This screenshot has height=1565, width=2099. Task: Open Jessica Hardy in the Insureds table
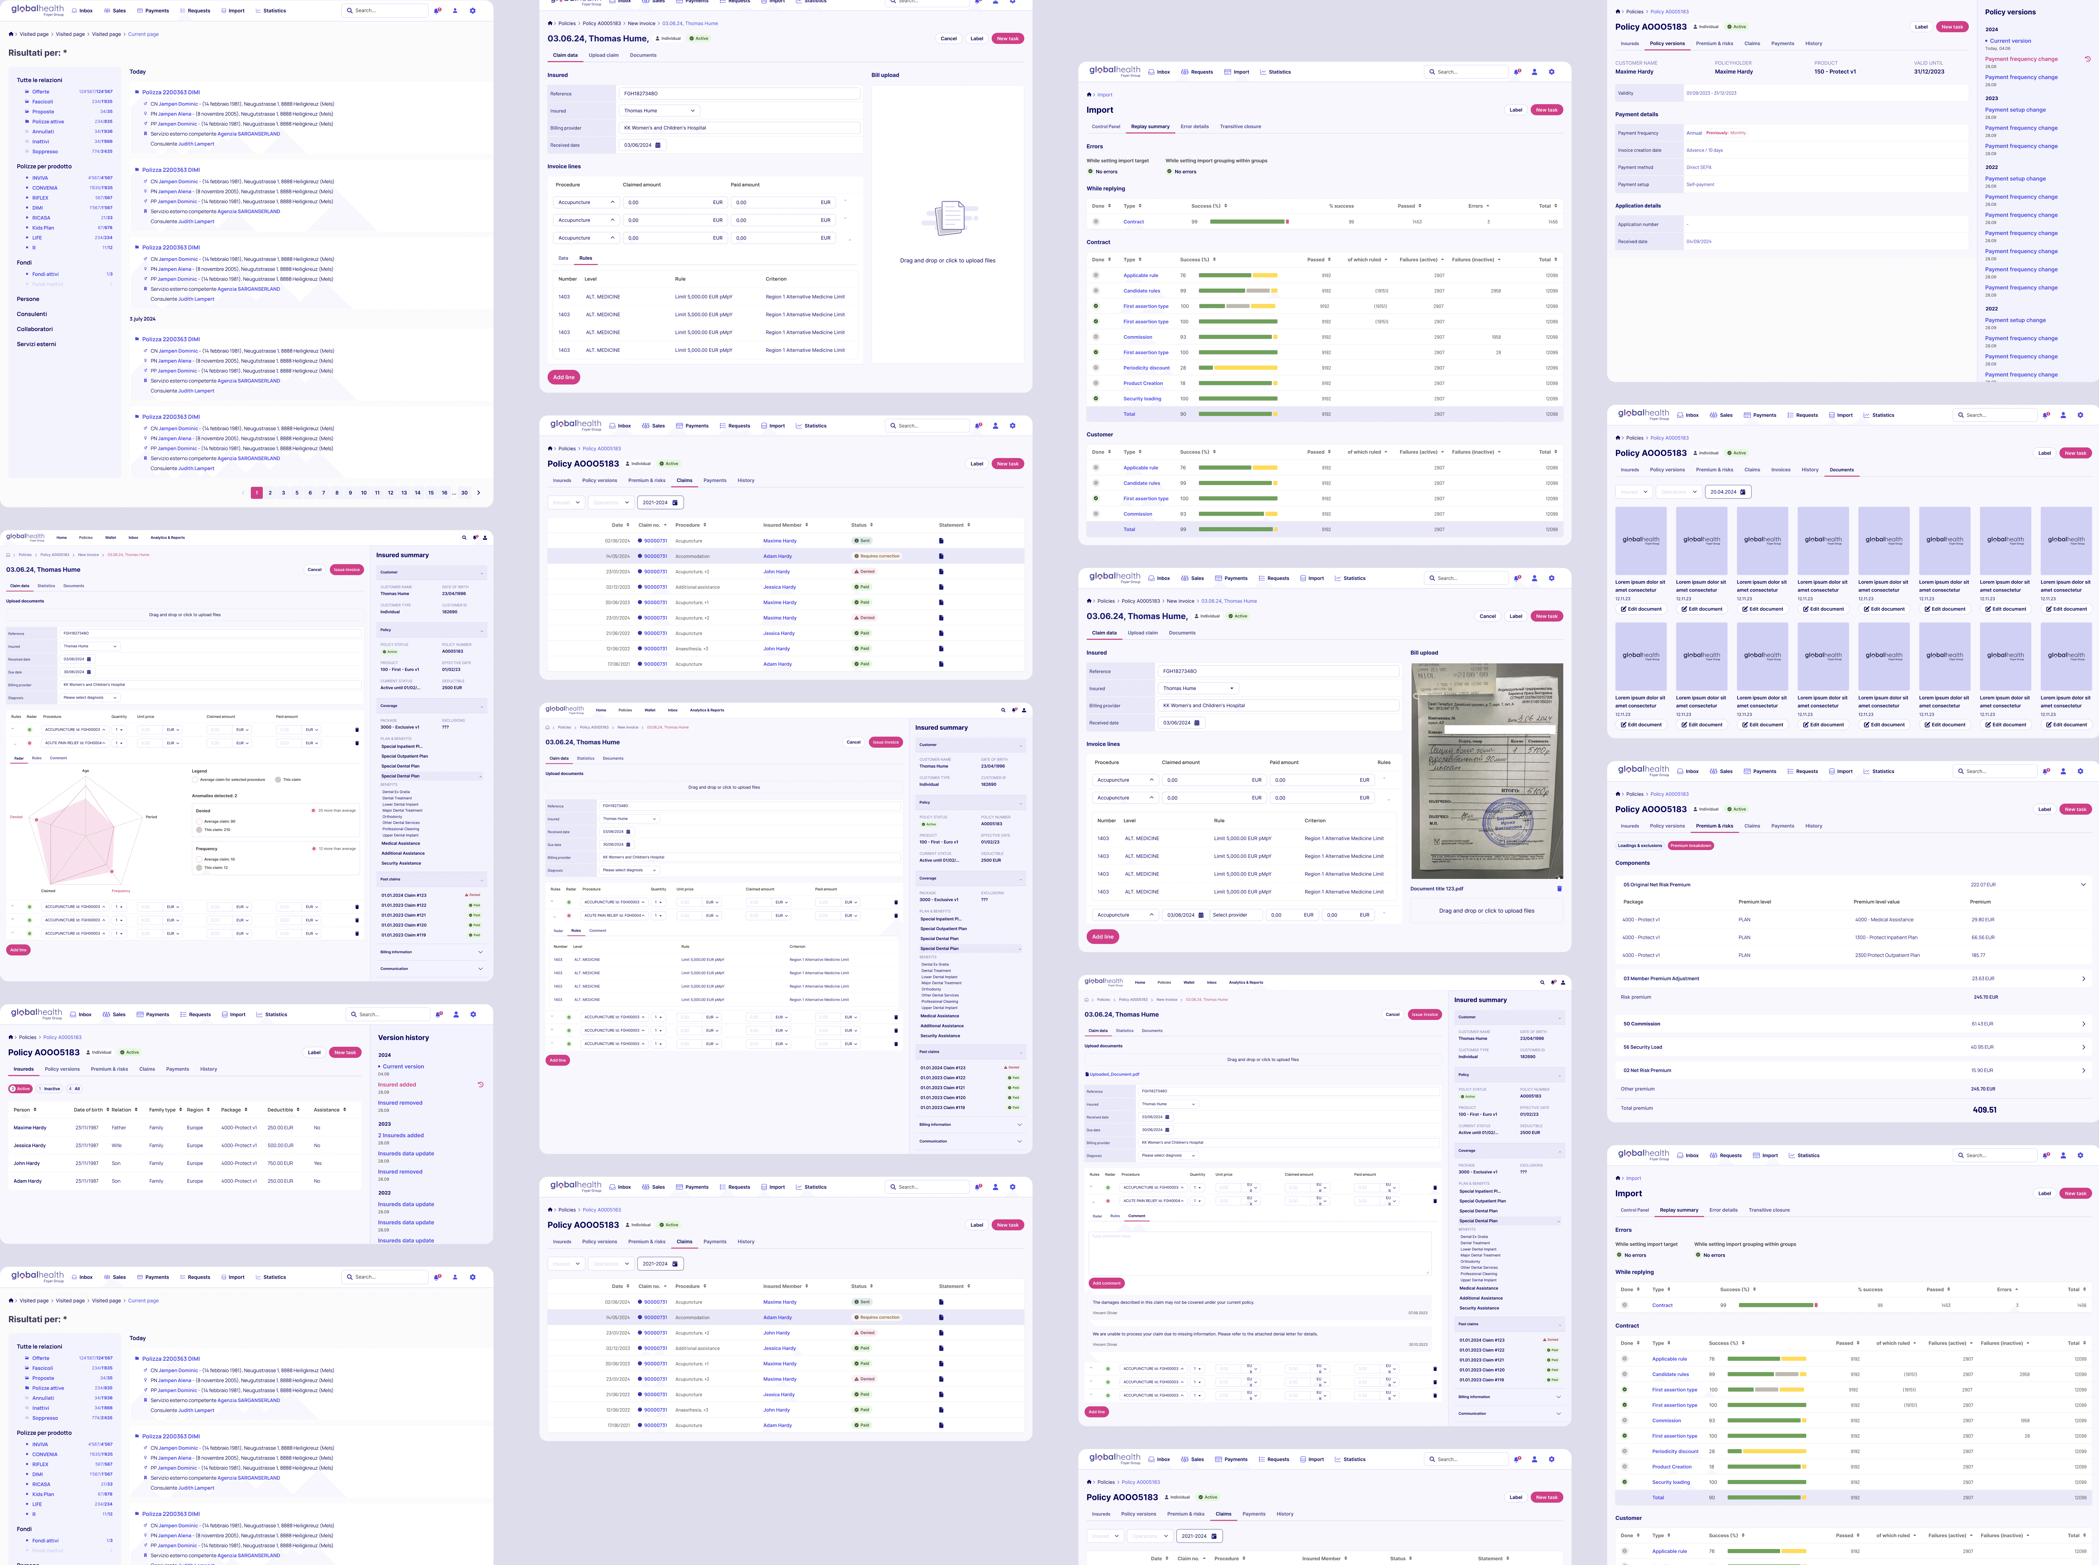[x=29, y=1145]
